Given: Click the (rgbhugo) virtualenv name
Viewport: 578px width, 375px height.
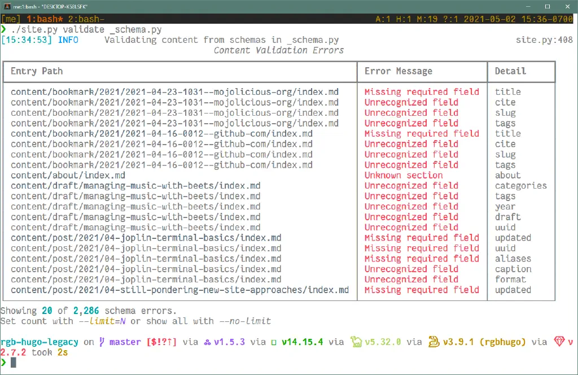Looking at the screenshot, I should click(503, 342).
